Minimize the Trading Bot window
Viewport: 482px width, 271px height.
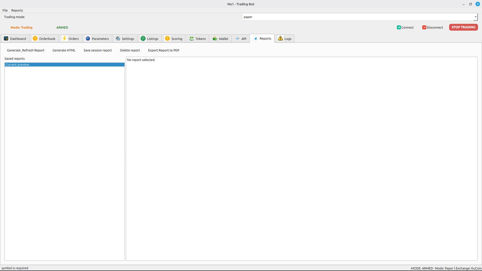pos(464,4)
